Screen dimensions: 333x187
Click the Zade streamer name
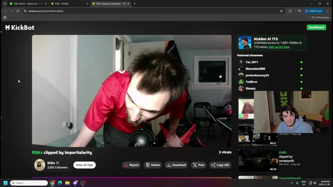[283, 152]
